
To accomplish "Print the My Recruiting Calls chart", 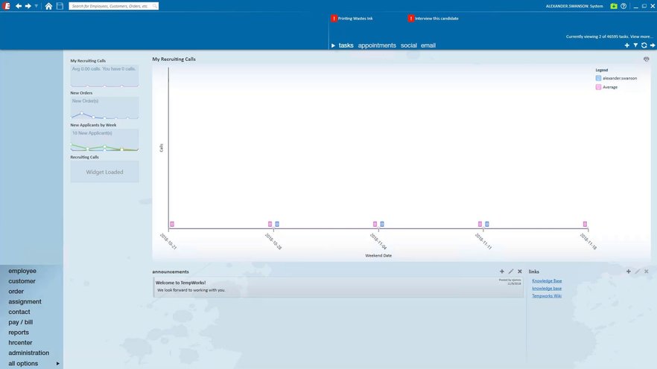I will [646, 60].
